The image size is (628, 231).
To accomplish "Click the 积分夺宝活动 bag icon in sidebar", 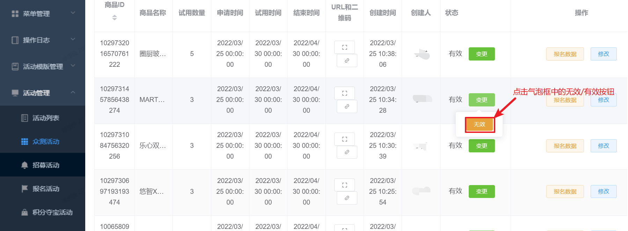I will (x=24, y=212).
